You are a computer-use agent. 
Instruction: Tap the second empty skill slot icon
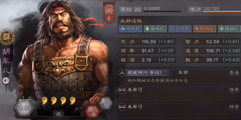[x=122, y=107]
